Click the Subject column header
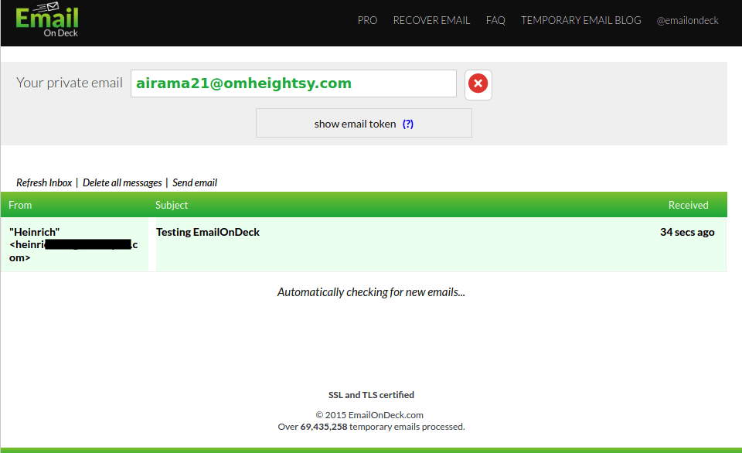 172,205
